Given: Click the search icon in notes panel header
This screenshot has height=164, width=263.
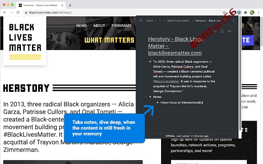Looking at the screenshot, I should [x=225, y=20].
